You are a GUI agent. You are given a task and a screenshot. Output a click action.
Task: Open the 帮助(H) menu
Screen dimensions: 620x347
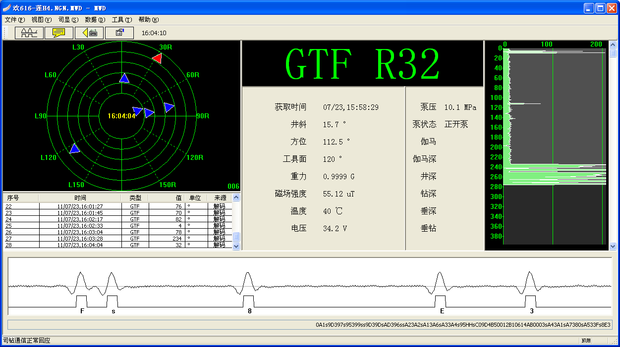(149, 20)
